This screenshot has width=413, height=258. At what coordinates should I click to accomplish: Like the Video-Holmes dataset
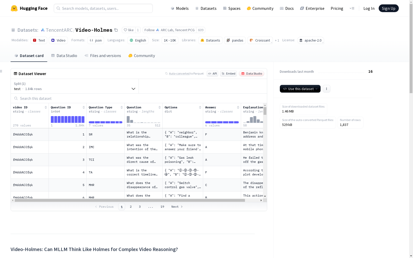(129, 30)
